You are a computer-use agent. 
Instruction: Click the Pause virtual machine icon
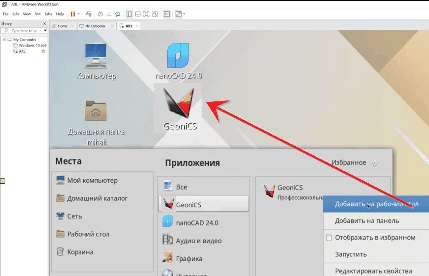(73, 14)
